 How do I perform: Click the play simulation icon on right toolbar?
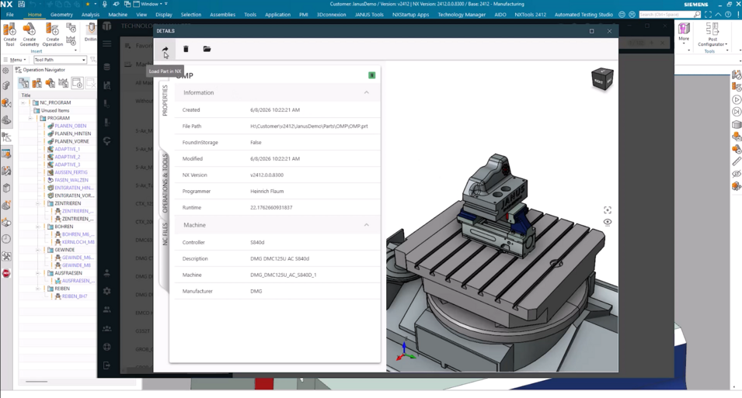coord(737,100)
